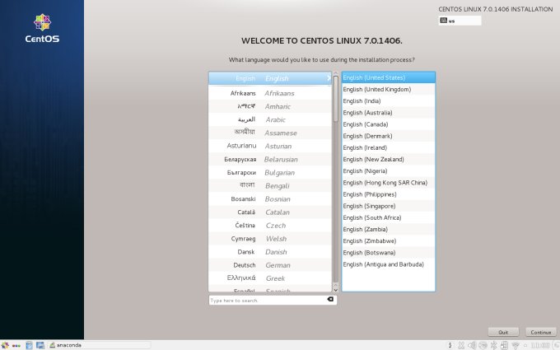Image resolution: width=560 pixels, height=350 pixels.
Task: Choose English (United Kingdom) locale
Action: 389,89
